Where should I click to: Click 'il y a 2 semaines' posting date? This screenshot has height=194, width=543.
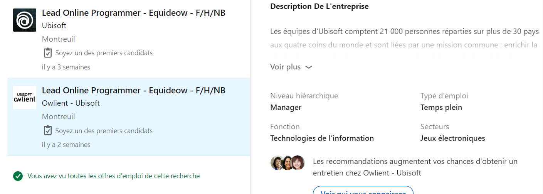[66, 145]
